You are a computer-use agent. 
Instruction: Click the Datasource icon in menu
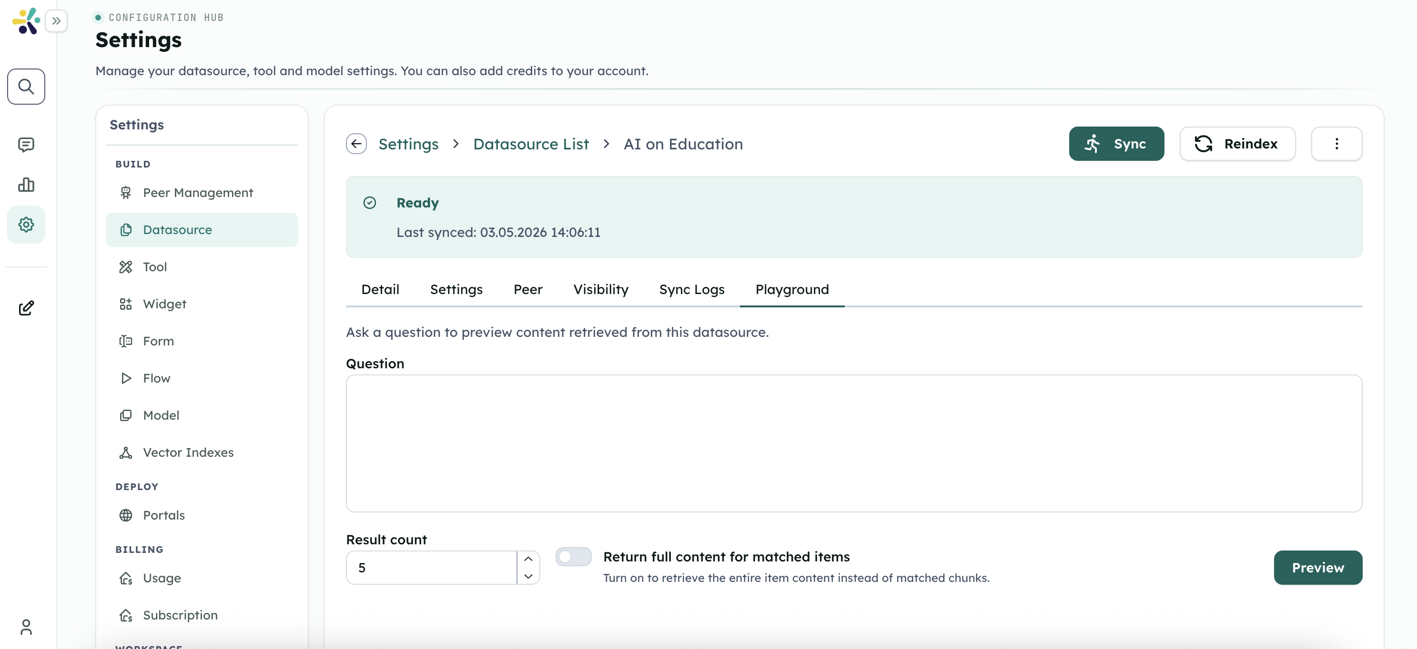click(125, 230)
